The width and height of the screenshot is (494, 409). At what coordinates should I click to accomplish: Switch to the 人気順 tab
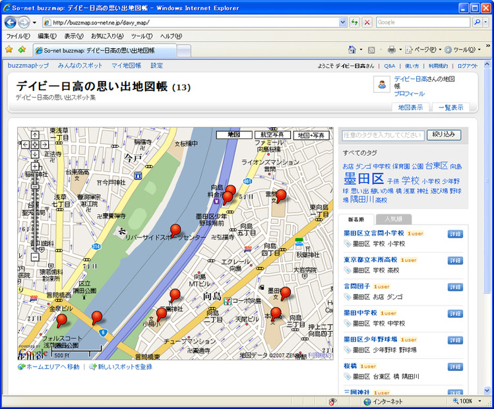coord(394,219)
